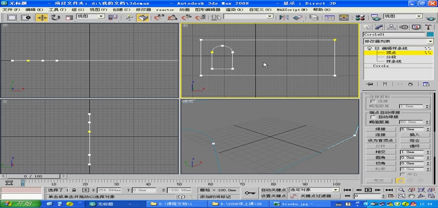Click the Select and Manipulate icon
The width and height of the screenshot is (438, 208).
click(129, 18)
